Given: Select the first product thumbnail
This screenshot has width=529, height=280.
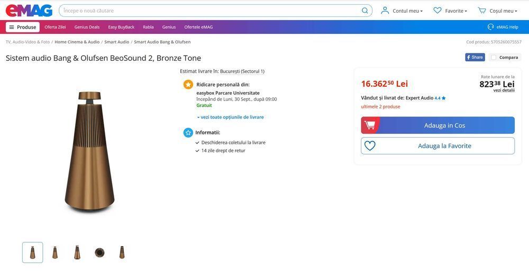Looking at the screenshot, I should [33, 252].
